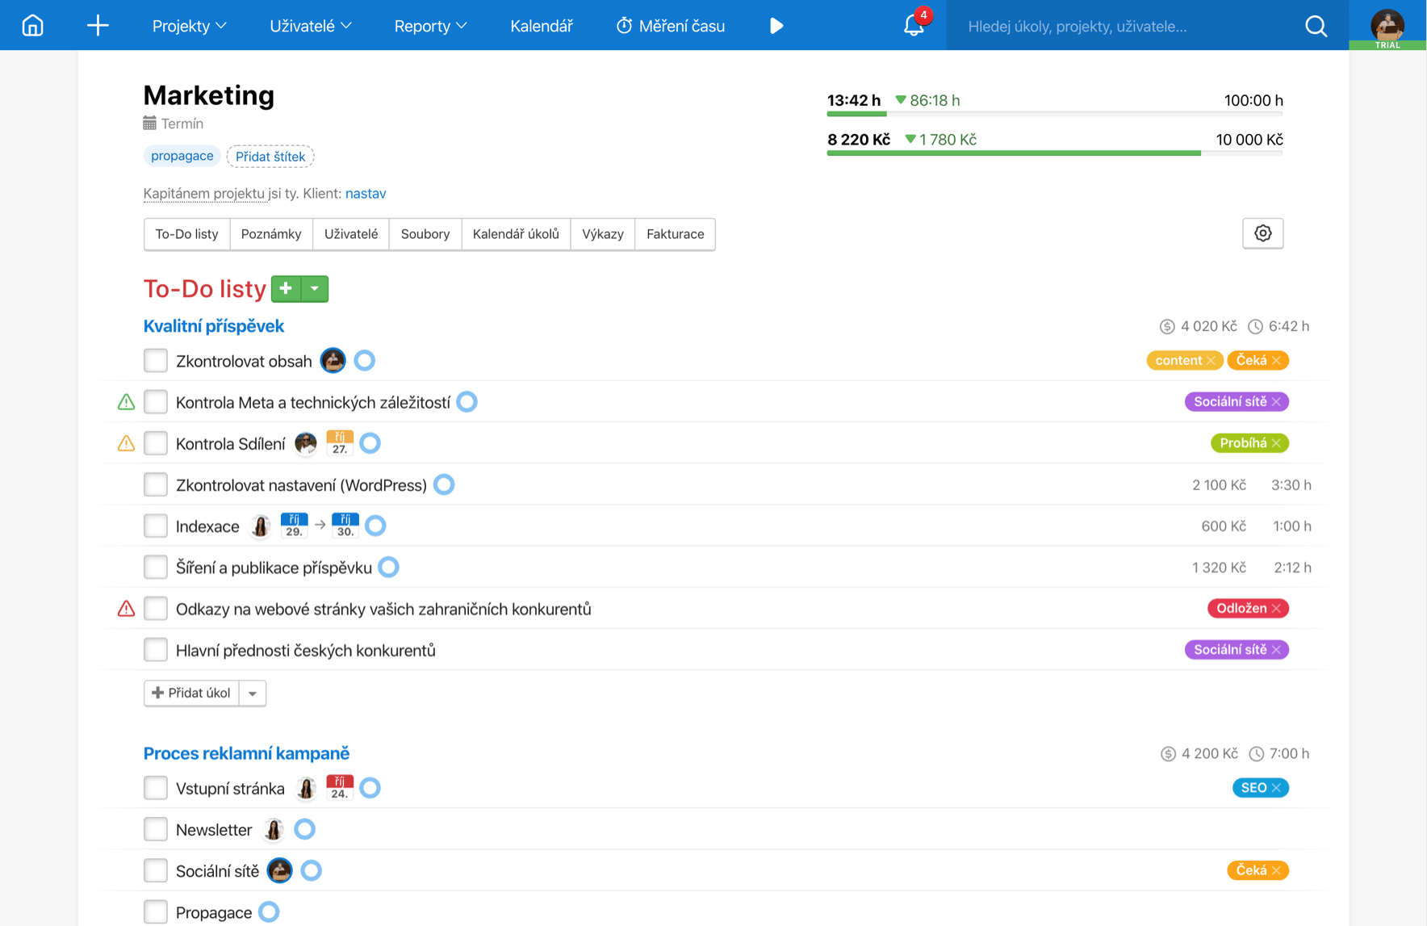Start timer with the play icon
The height and width of the screenshot is (926, 1427).
776,26
